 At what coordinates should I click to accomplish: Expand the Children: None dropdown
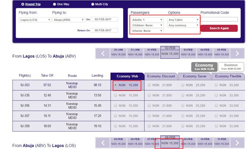(147, 25)
